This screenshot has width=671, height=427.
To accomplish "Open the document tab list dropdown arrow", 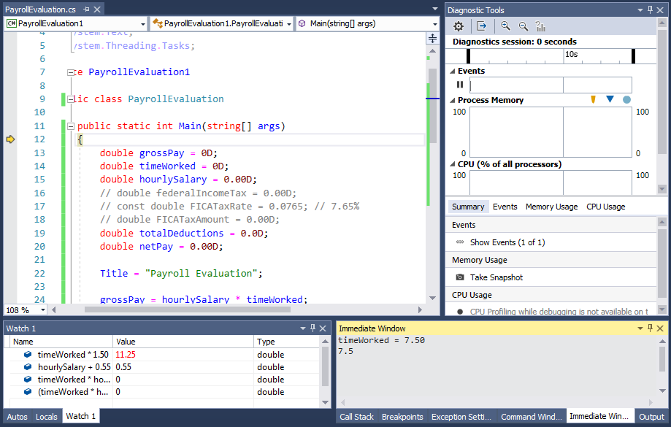I will (435, 9).
